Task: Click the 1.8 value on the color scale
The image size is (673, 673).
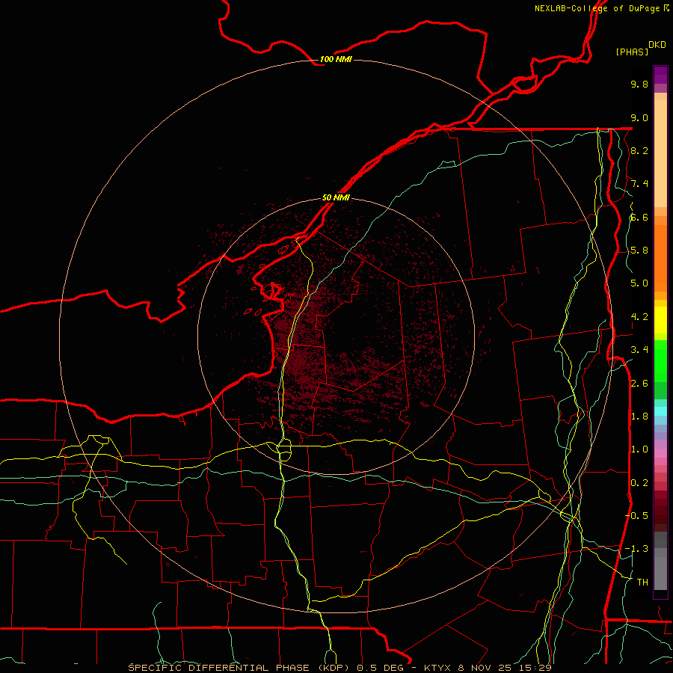Action: click(639, 417)
